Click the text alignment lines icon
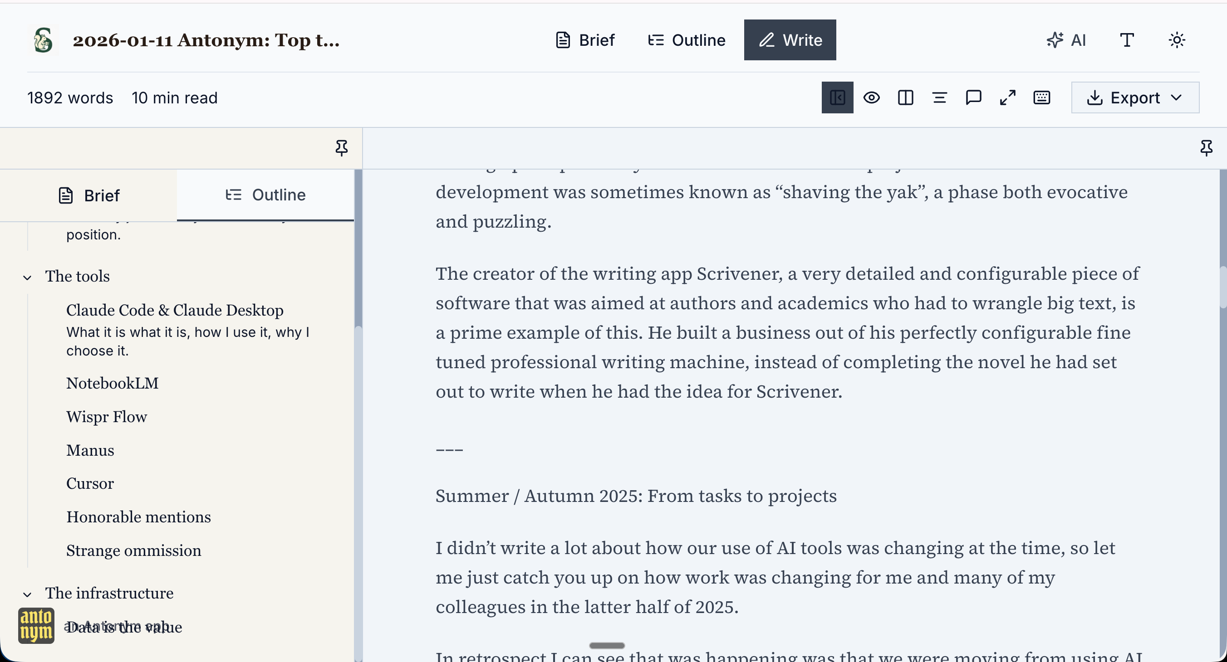Screen dimensions: 1227x662 tap(939, 97)
